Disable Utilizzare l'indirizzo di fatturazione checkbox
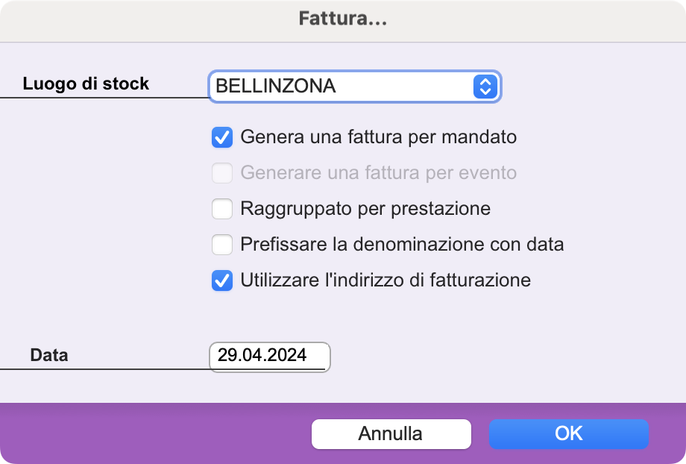The width and height of the screenshot is (686, 464). click(x=222, y=280)
